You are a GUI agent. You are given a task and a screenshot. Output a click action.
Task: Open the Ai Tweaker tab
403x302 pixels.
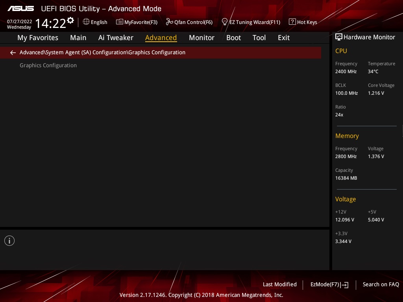pos(116,38)
